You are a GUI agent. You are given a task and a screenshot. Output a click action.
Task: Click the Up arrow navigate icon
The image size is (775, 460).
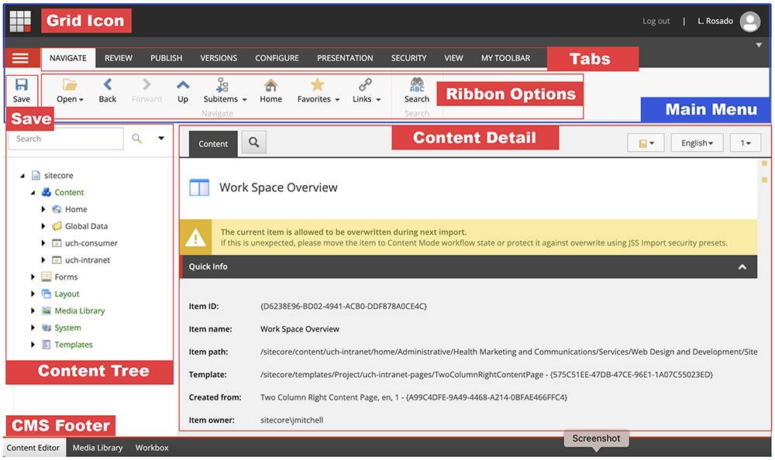tap(183, 85)
